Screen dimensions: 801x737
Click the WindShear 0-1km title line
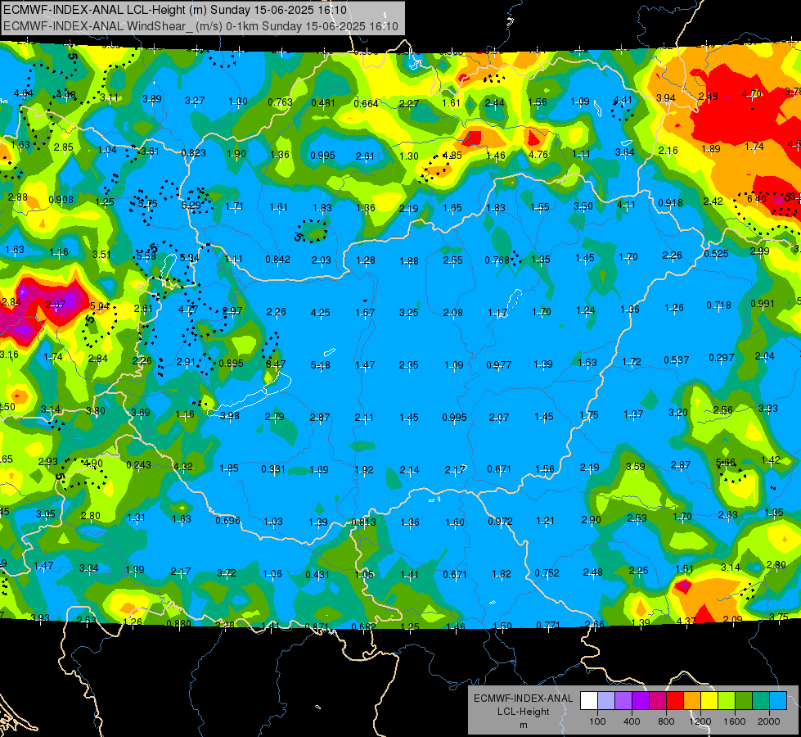200,26
